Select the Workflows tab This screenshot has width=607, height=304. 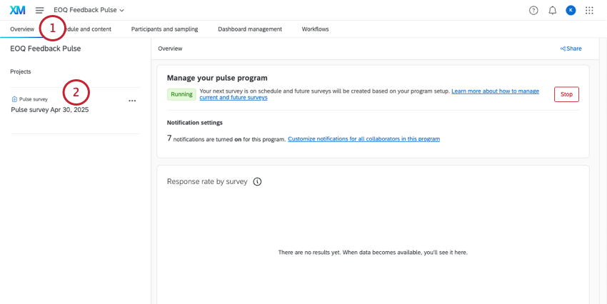(x=315, y=29)
